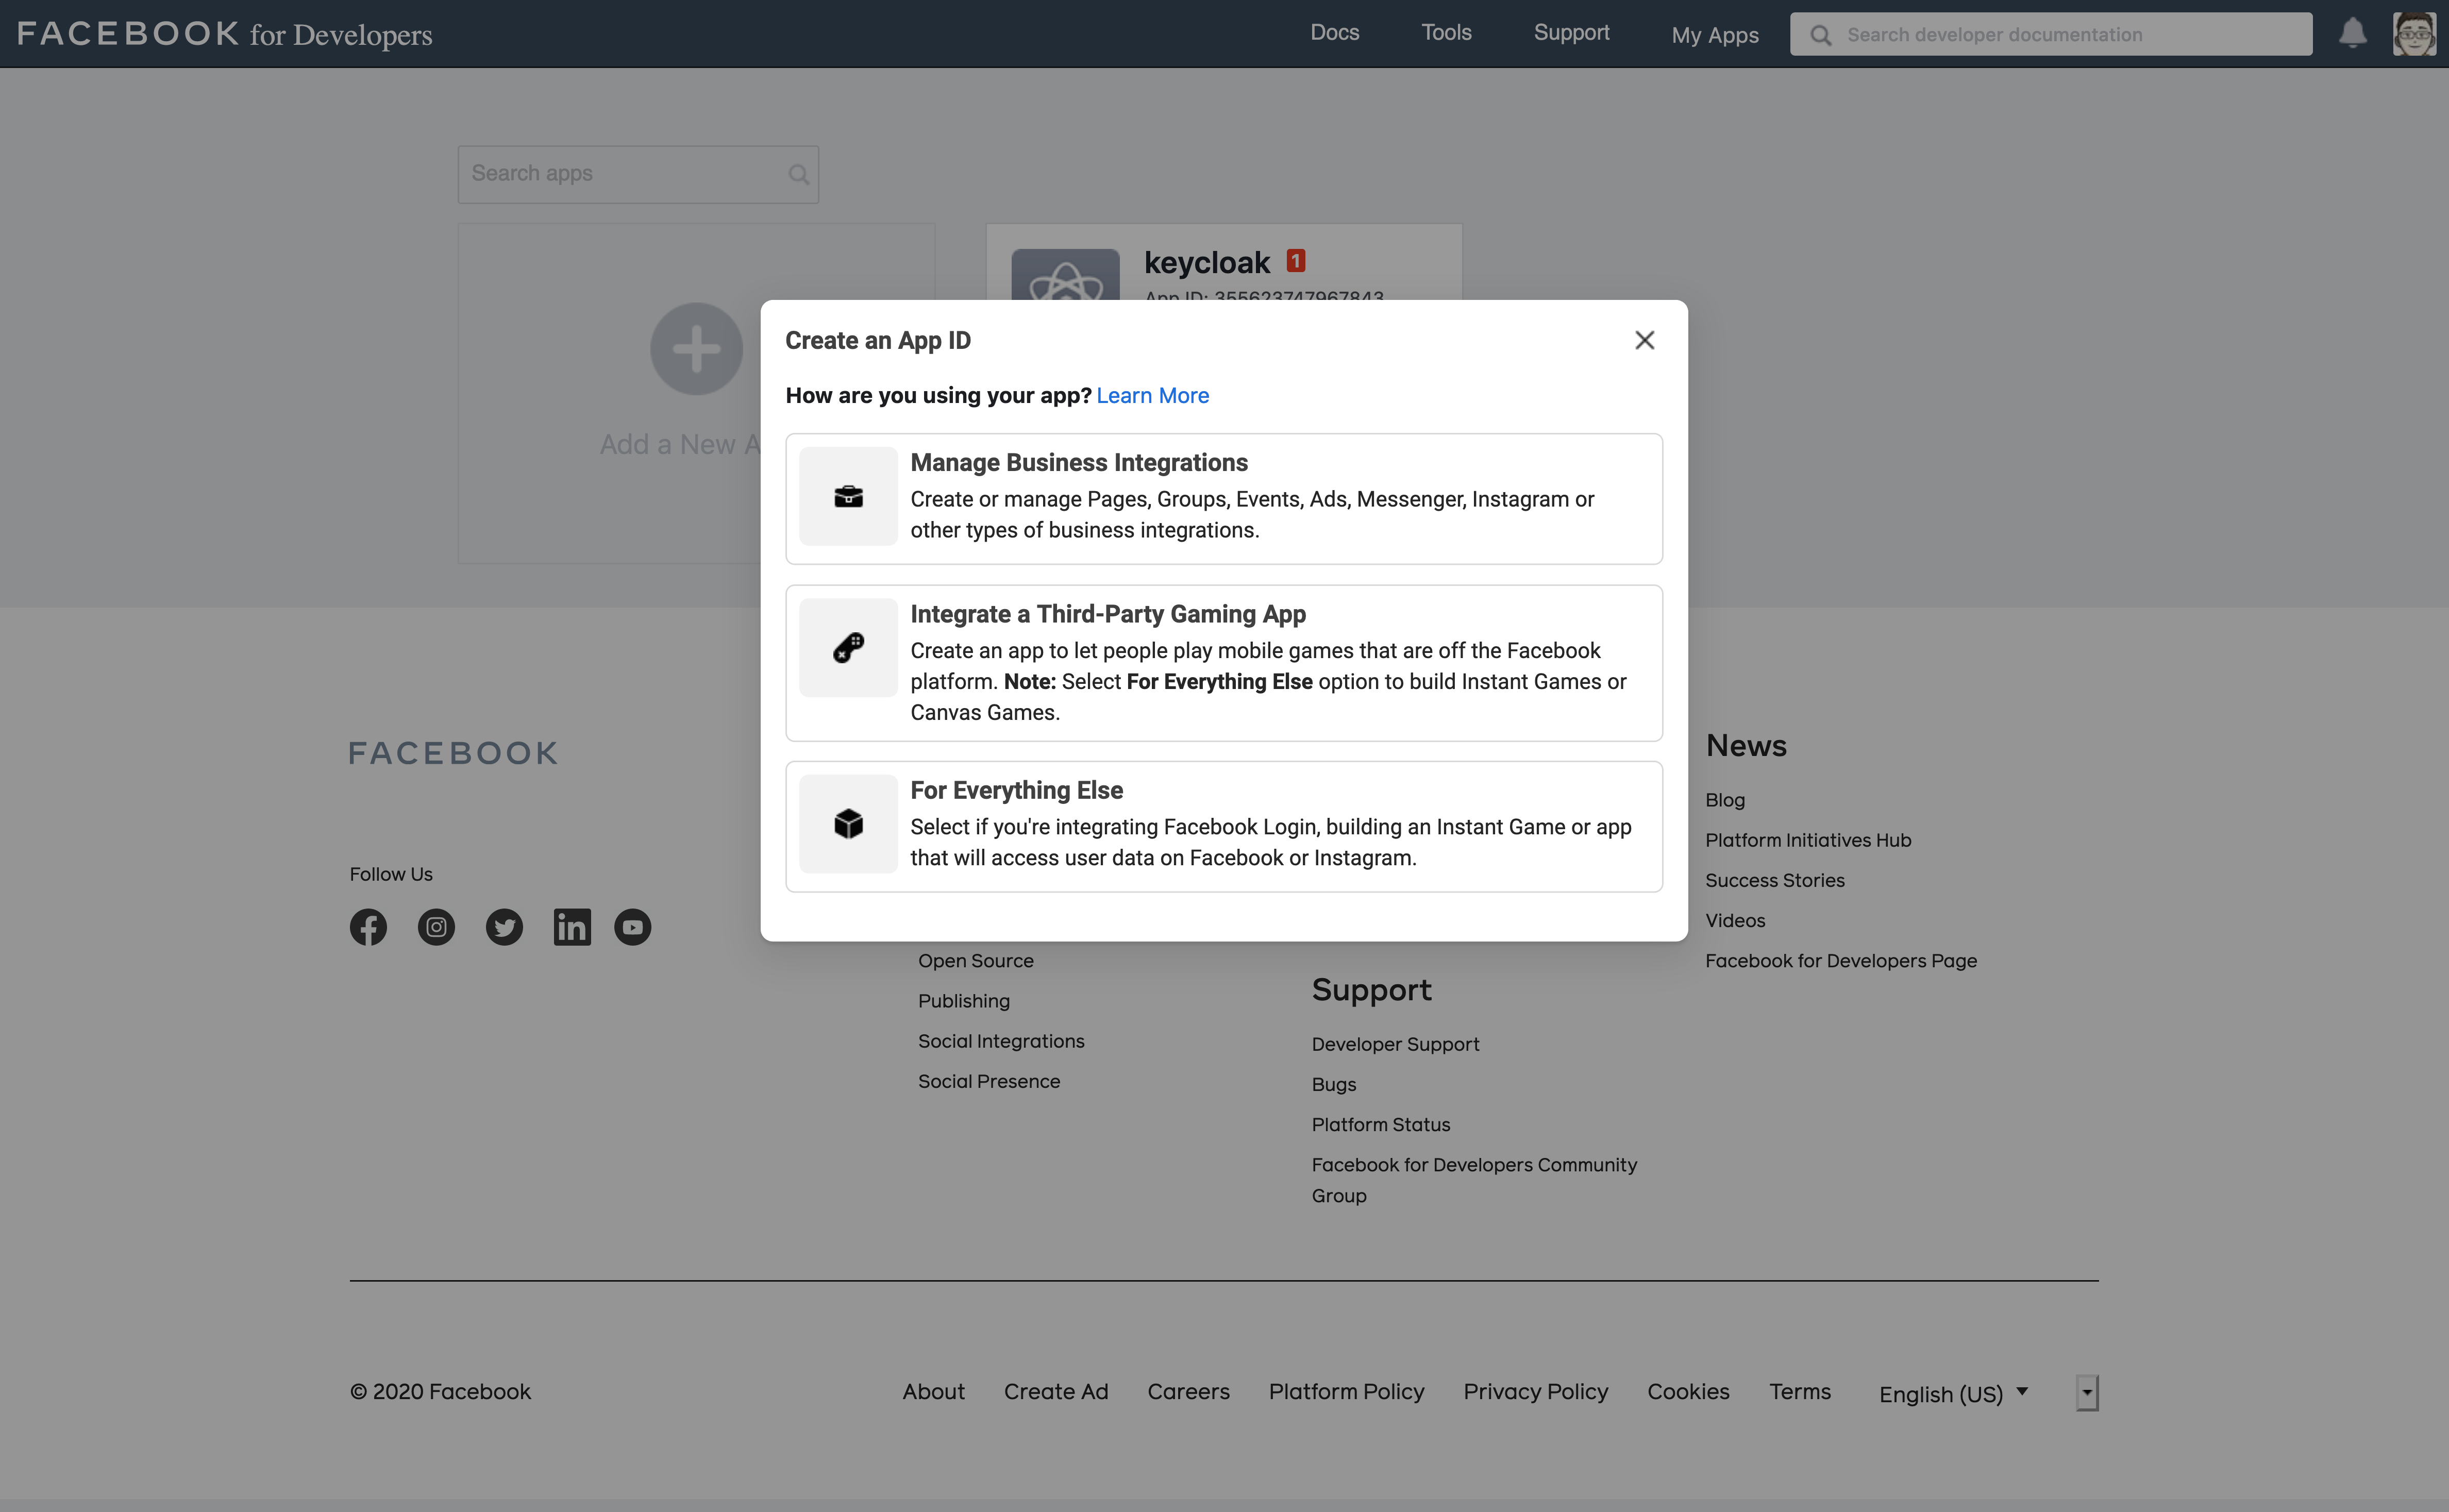Open Facebook's Twitter page icon
This screenshot has height=1512, width=2449.
[x=504, y=927]
